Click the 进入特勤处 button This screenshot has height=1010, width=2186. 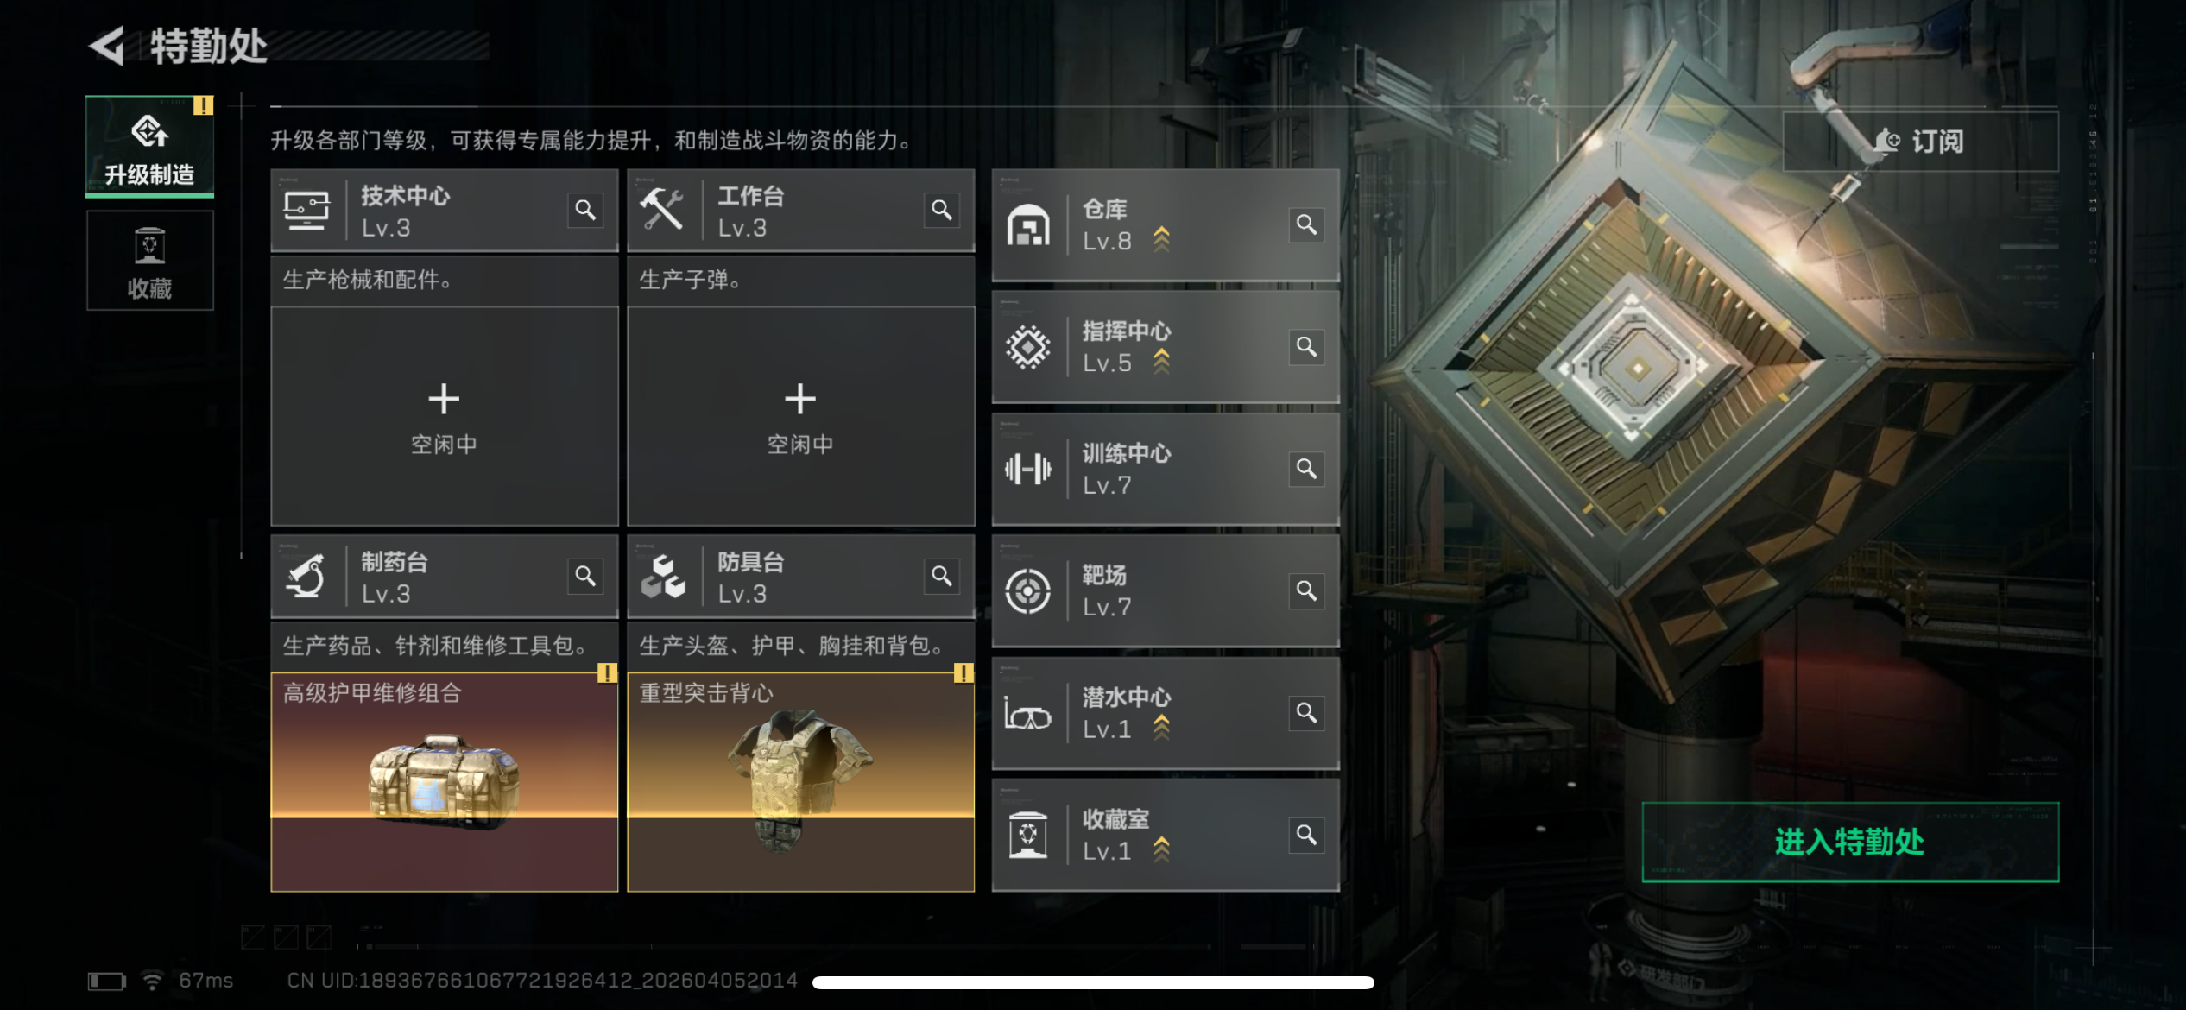coord(1850,842)
